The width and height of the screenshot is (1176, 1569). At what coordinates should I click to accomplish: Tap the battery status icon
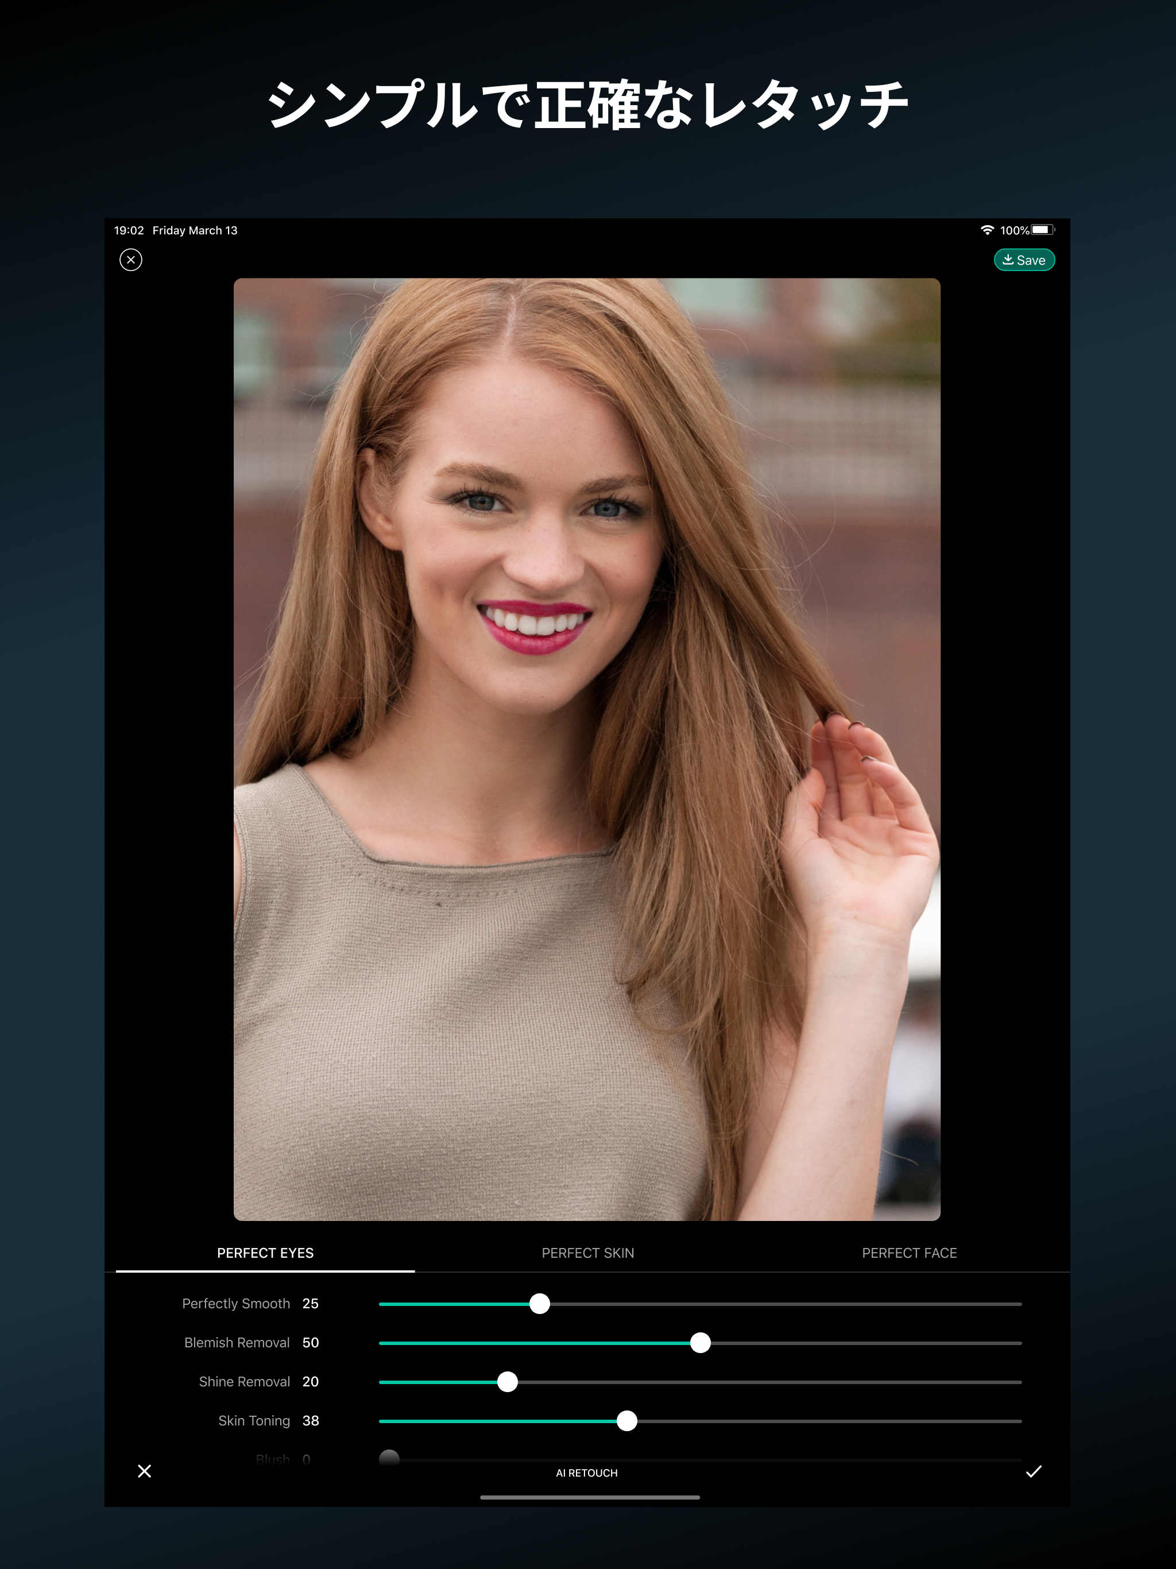click(x=1043, y=230)
